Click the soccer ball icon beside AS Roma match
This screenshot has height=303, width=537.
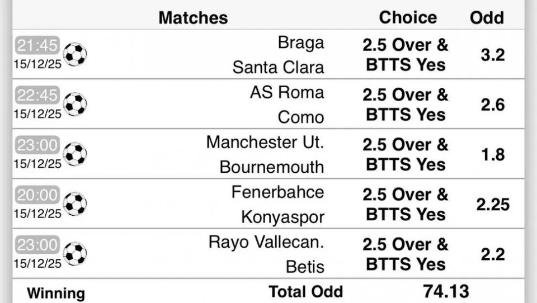(x=75, y=104)
